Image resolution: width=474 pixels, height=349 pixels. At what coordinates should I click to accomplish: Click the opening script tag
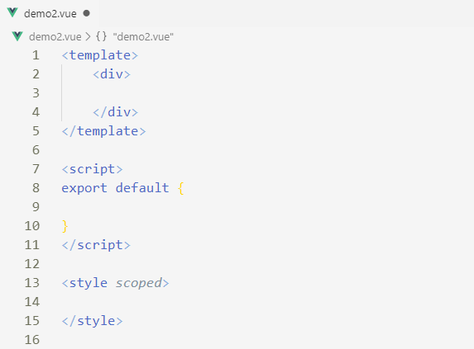92,169
